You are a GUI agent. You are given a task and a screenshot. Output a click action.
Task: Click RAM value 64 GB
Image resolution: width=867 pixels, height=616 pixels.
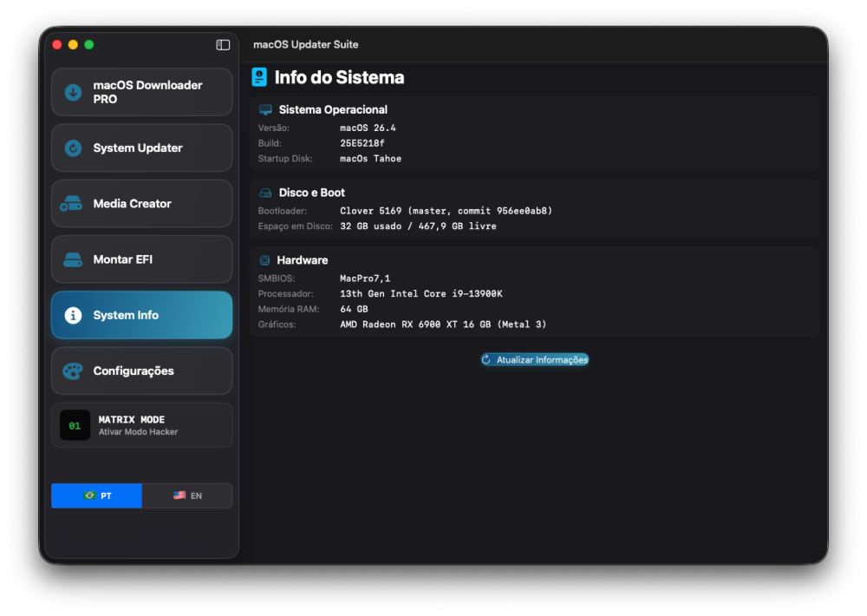[354, 310]
